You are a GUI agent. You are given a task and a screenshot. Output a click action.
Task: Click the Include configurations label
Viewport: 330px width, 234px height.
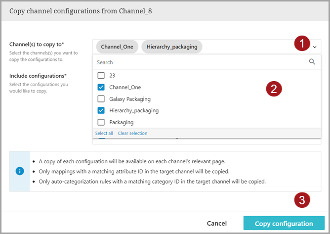38,76
